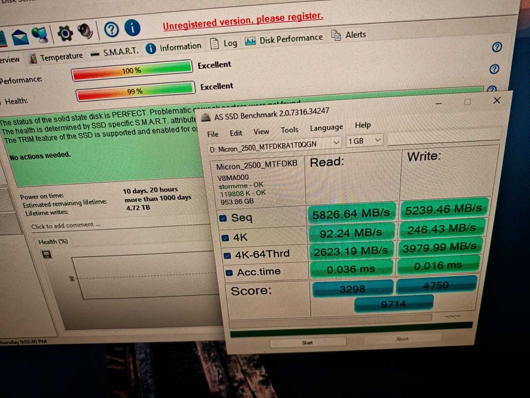
Task: Open the File menu in AS SSD Benchmark
Action: click(213, 134)
